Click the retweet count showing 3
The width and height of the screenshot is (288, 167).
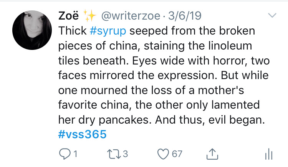pyautogui.click(x=125, y=154)
